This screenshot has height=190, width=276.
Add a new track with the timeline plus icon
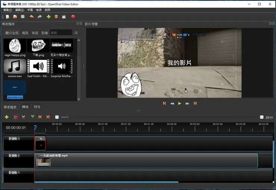coord(7,117)
